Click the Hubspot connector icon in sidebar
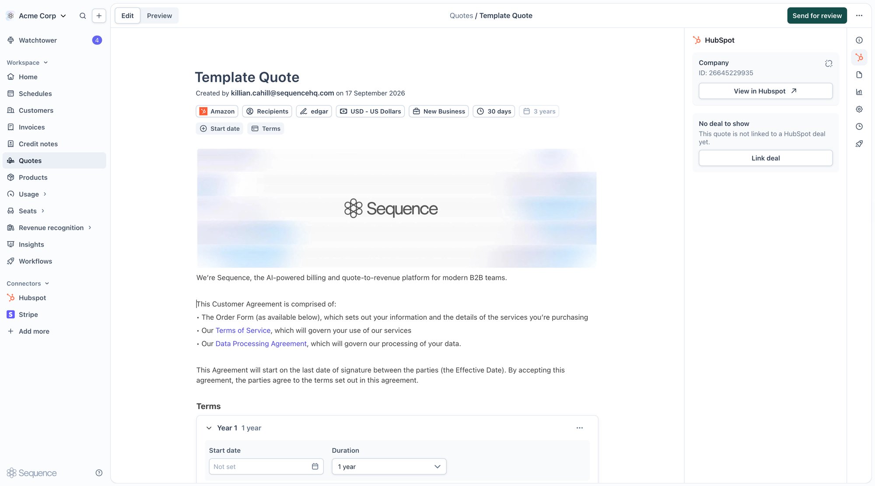The width and height of the screenshot is (875, 486). tap(11, 298)
